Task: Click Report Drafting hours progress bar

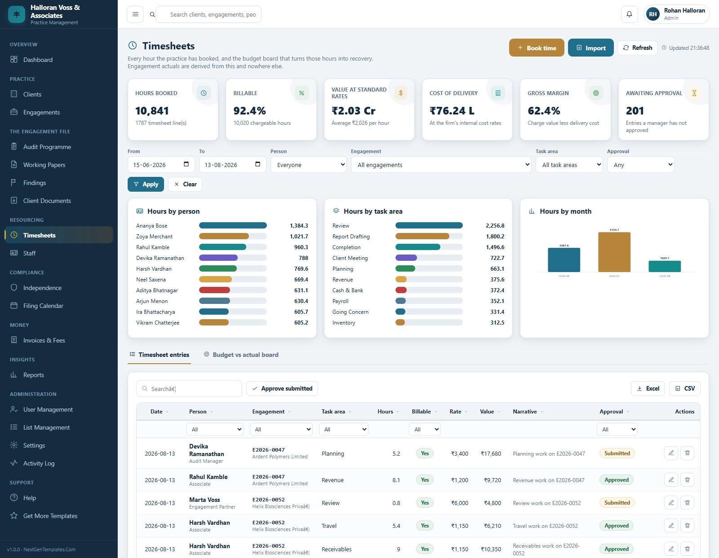Action: 429,236
